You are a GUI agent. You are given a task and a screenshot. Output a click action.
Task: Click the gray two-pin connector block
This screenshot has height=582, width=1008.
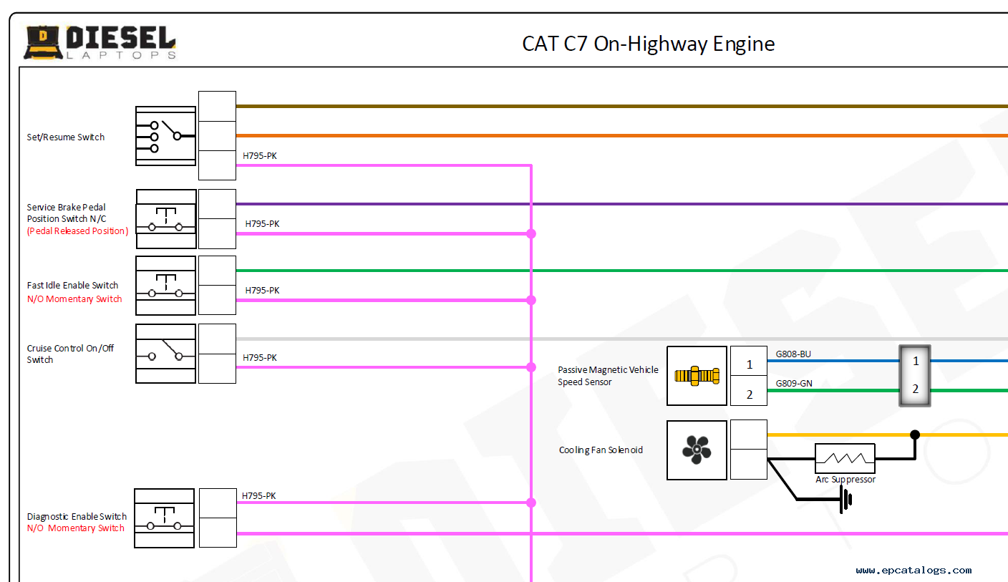[915, 376]
